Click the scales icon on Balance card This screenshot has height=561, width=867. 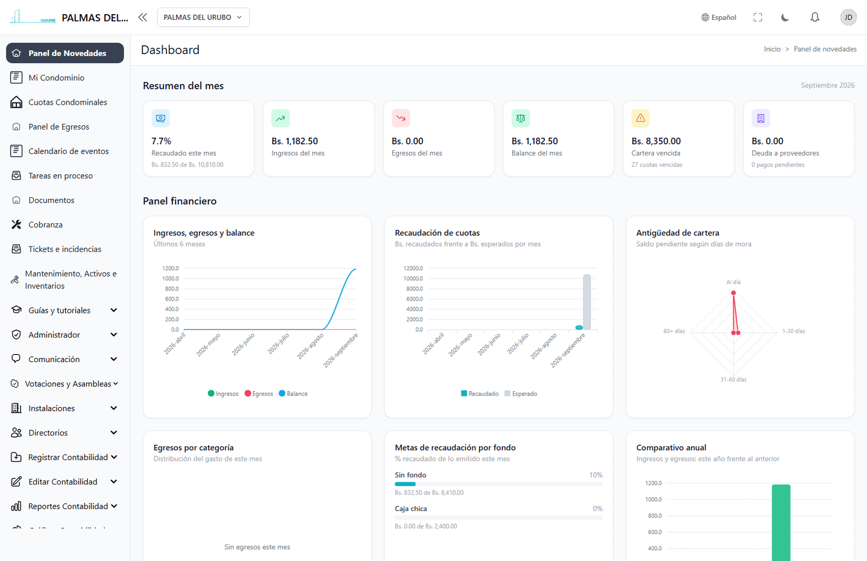click(520, 118)
